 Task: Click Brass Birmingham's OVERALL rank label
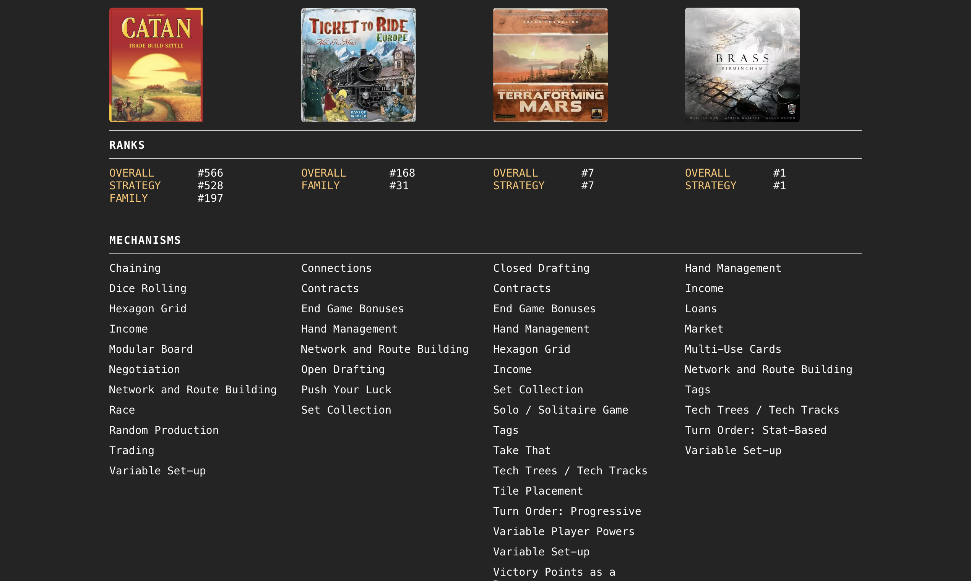(x=707, y=173)
